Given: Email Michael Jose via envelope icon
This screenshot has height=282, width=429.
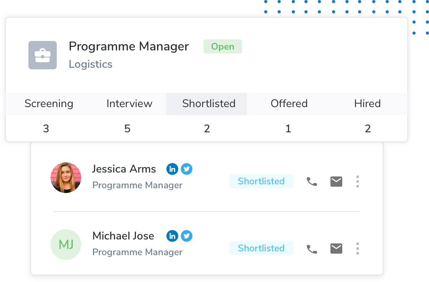Looking at the screenshot, I should click(336, 249).
